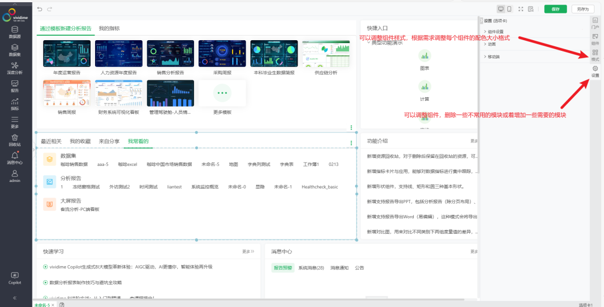The image size is (604, 307).
Task: Open 回收站 recycle bin
Action: point(15,141)
